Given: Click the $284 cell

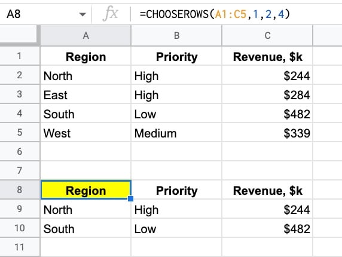Looking at the screenshot, I should pyautogui.click(x=267, y=94).
